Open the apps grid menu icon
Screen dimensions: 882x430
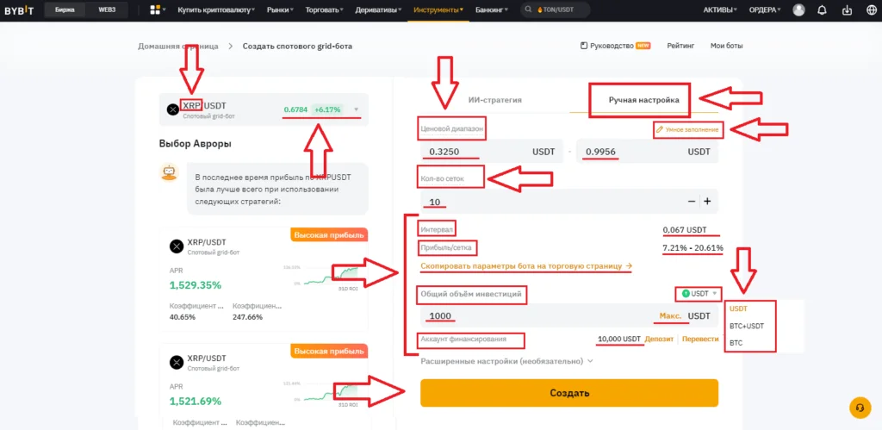click(x=155, y=9)
